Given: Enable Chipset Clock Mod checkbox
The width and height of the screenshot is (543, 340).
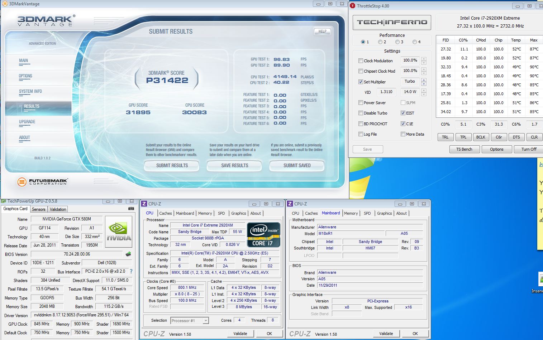Looking at the screenshot, I should 361,71.
